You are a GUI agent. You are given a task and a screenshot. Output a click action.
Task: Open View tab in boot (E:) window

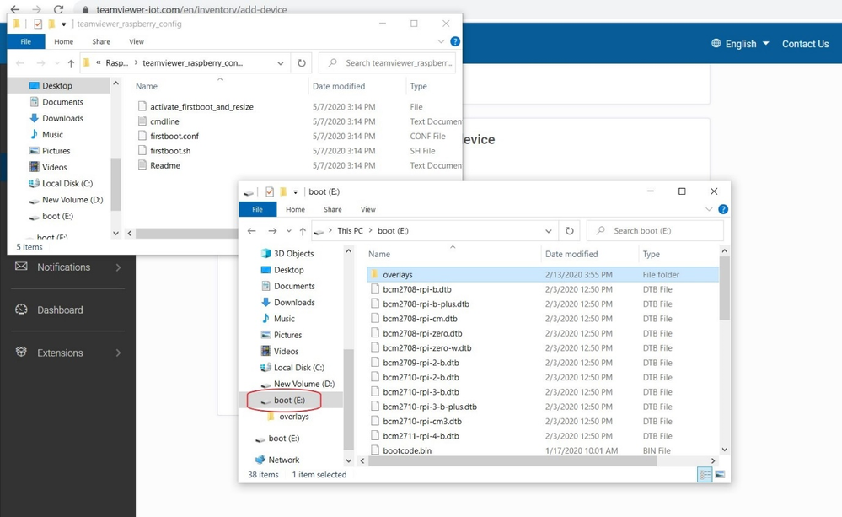pyautogui.click(x=367, y=210)
